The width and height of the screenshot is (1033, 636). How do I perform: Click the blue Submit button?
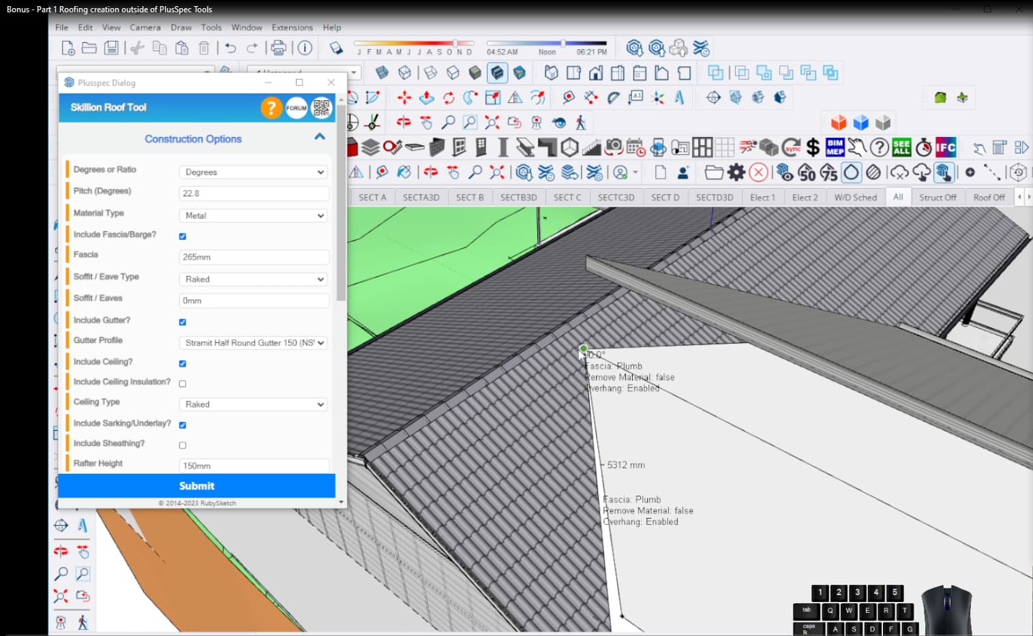[x=197, y=485]
